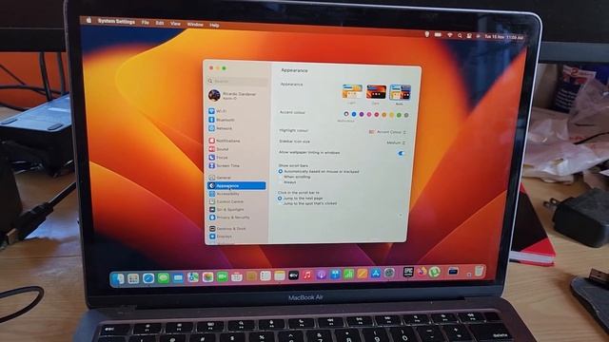Open Maps from the Dock
Screen dimensions: 609x342
coord(193,277)
